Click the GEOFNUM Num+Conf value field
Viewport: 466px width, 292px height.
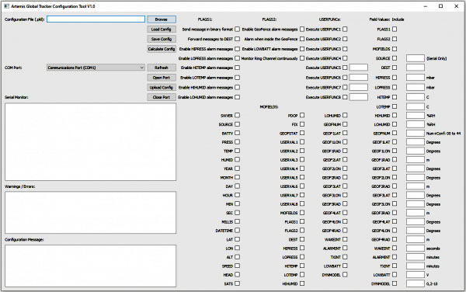(416, 133)
